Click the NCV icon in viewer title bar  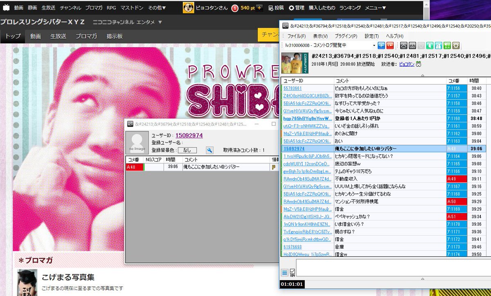[x=285, y=26]
